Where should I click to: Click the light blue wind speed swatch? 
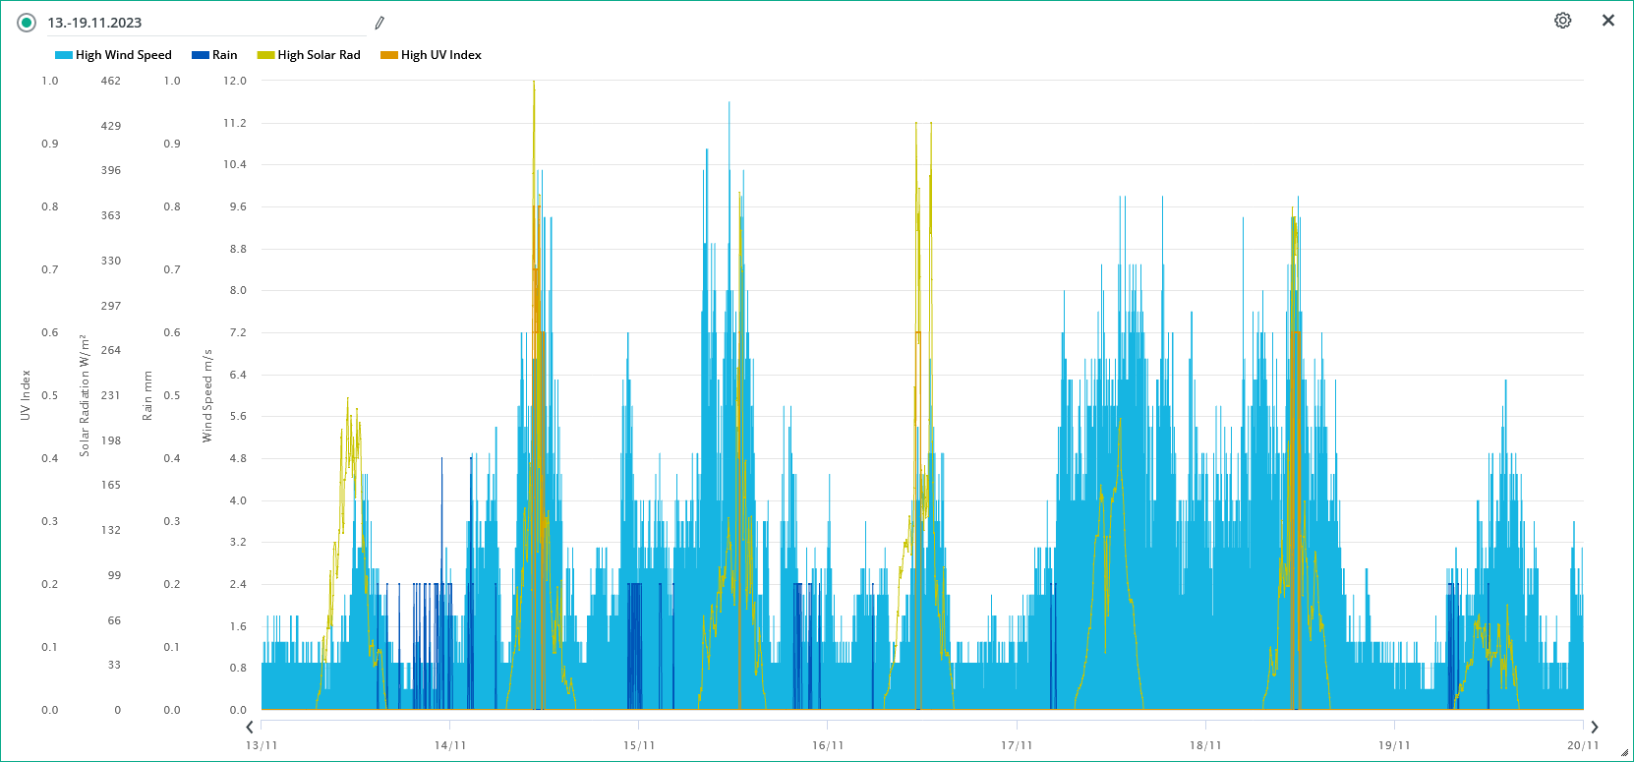coord(63,55)
